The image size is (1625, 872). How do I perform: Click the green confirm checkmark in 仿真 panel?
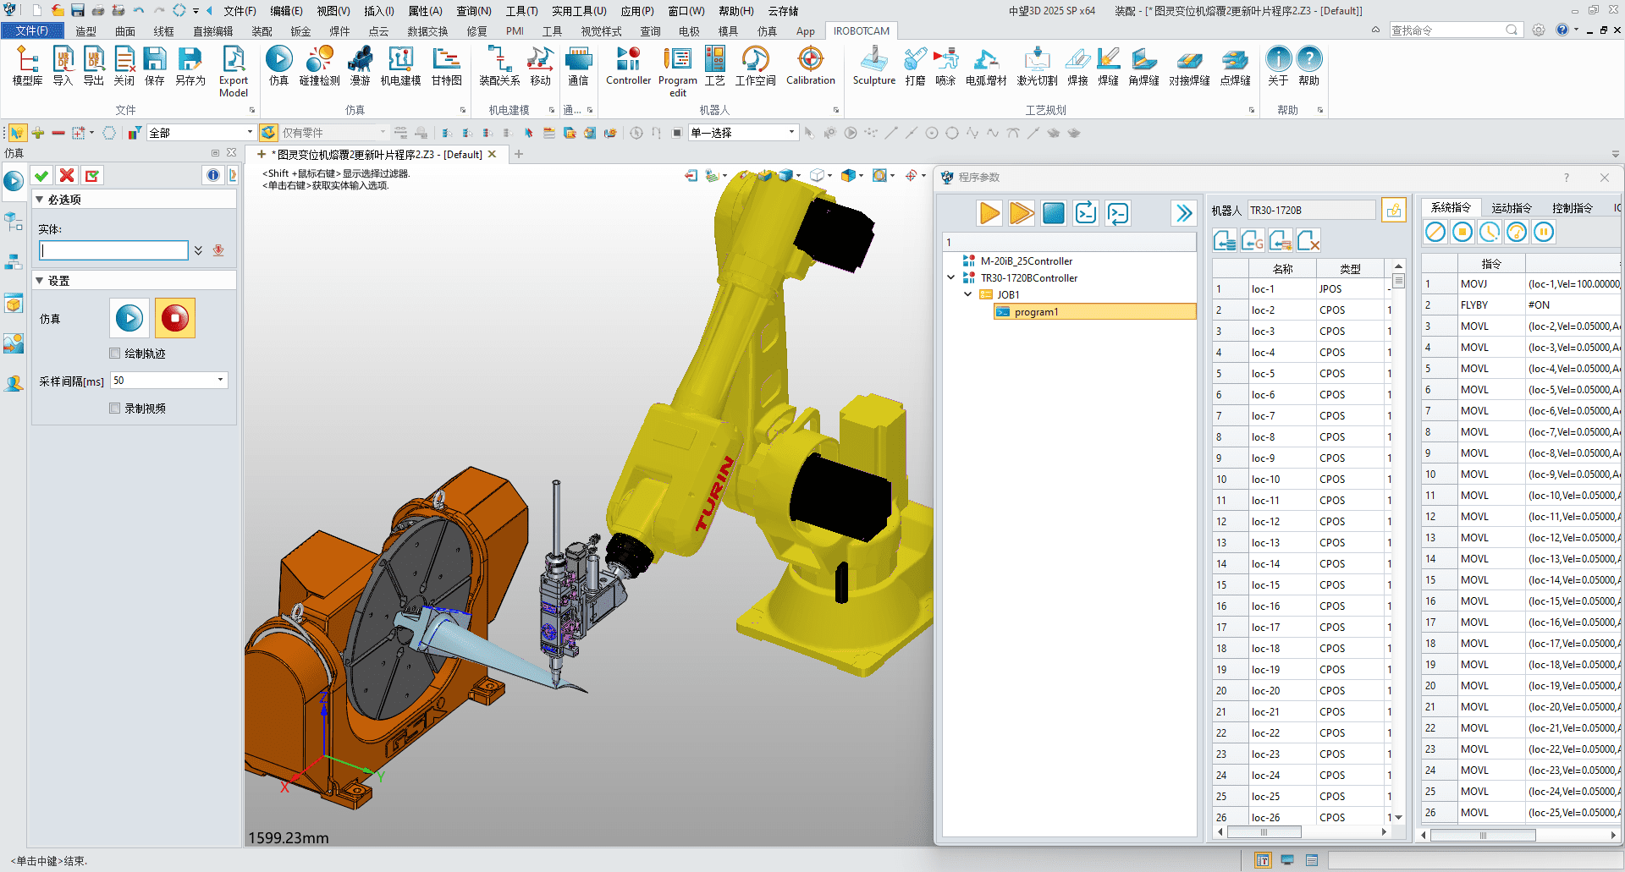point(41,175)
